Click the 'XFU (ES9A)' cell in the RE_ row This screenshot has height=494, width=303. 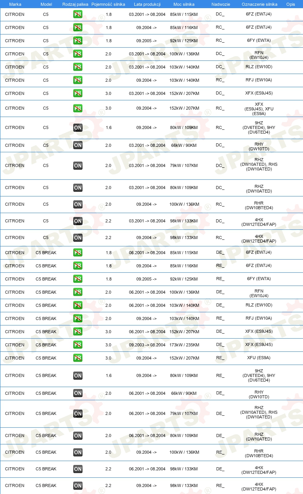click(259, 358)
